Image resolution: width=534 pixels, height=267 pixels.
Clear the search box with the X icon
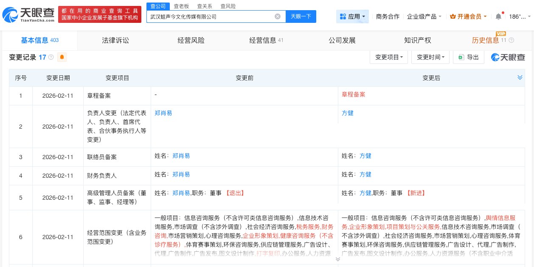click(x=278, y=17)
